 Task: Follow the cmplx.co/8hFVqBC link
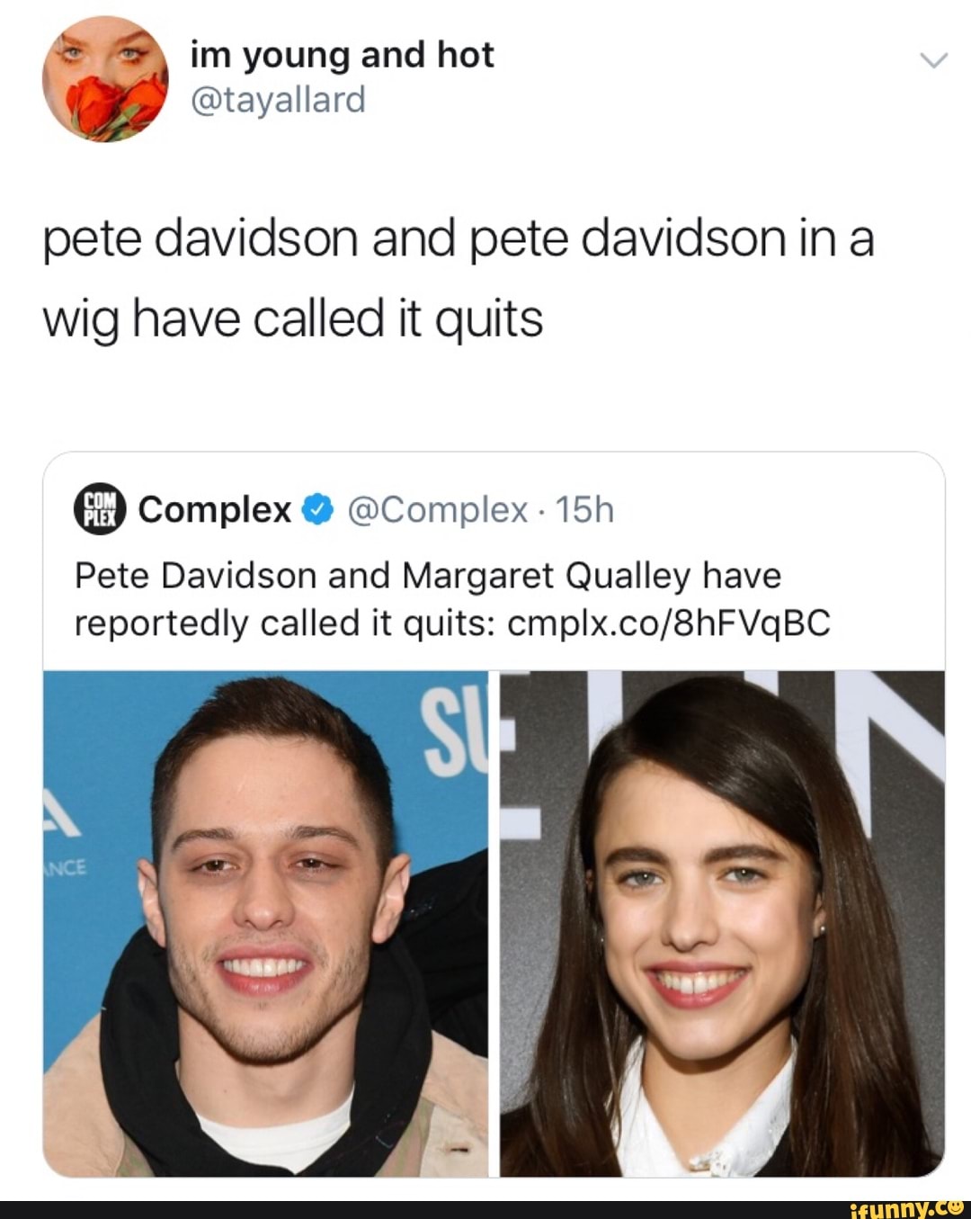pyautogui.click(x=669, y=623)
